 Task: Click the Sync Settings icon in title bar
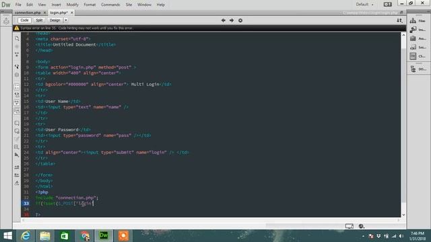388,5
